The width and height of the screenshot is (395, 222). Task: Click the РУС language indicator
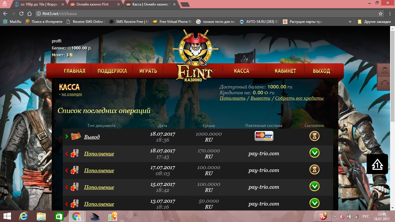pyautogui.click(x=366, y=217)
